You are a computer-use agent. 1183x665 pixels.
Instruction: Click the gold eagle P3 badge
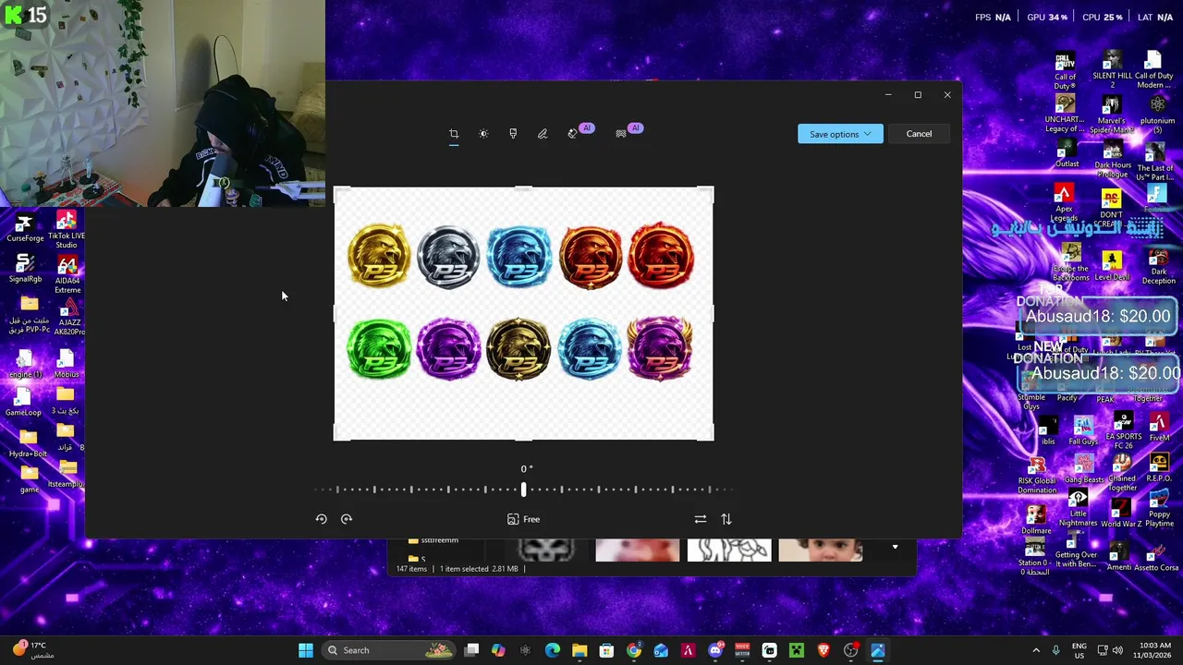point(379,255)
